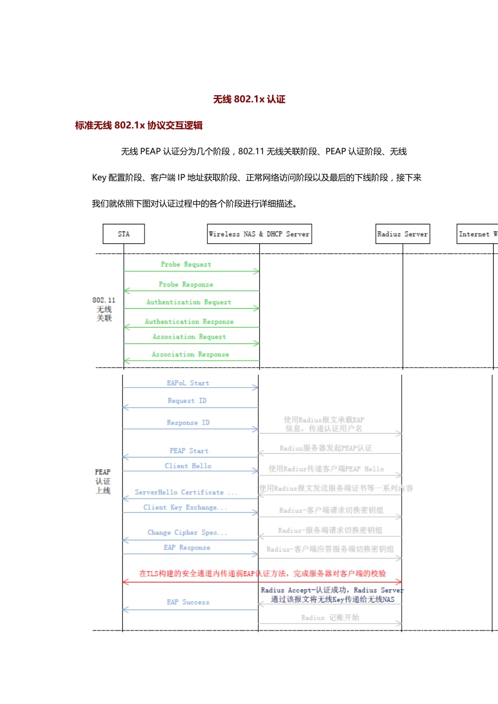This screenshot has height=704, width=498.
Task: Click the green Probe Request label
Action: tap(186, 264)
